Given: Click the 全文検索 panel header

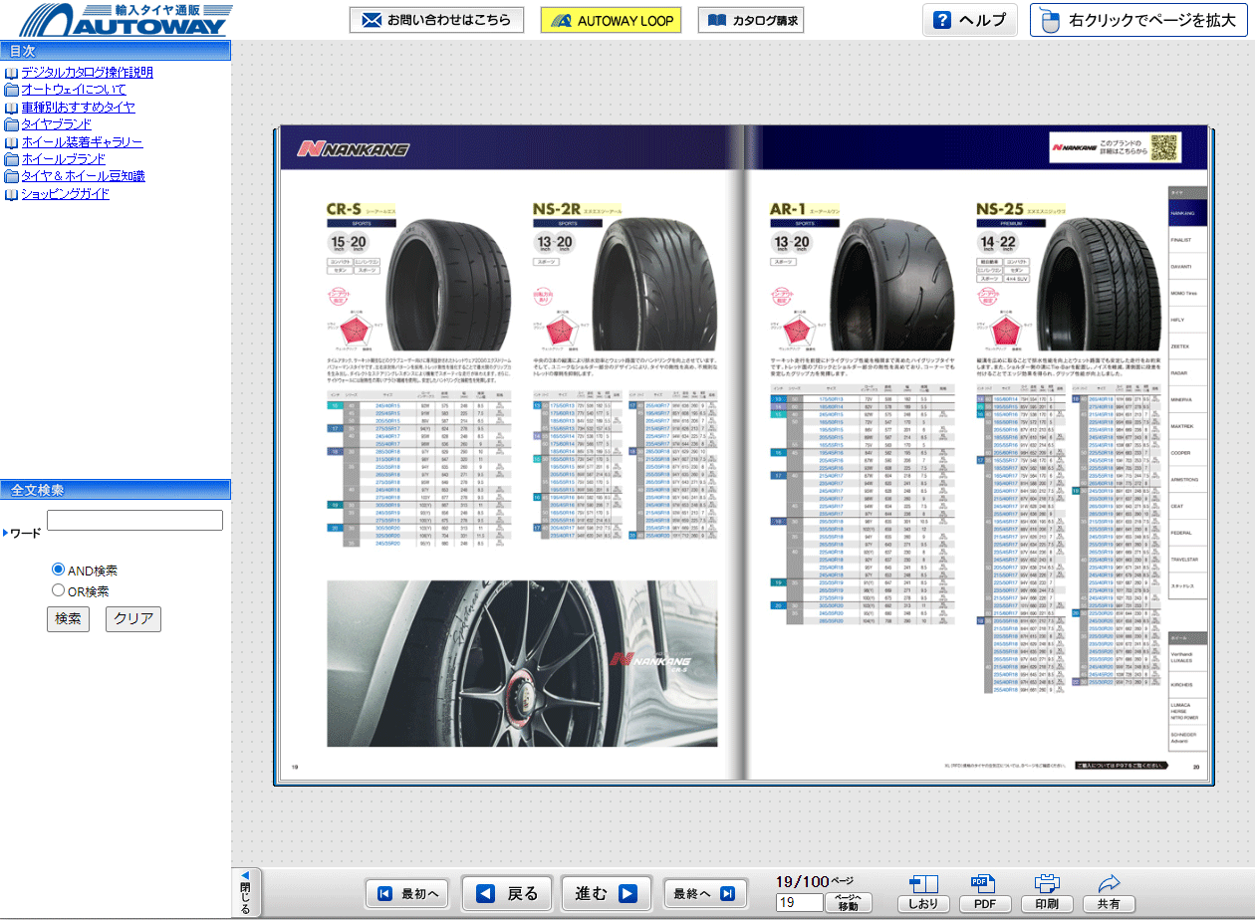Looking at the screenshot, I should click(116, 490).
